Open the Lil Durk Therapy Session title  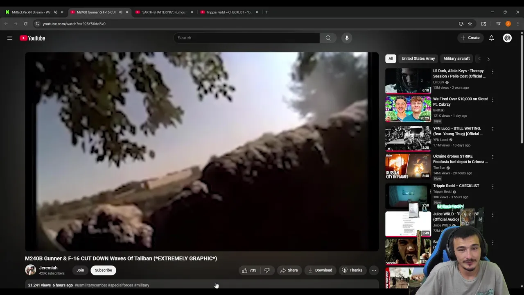click(x=459, y=74)
